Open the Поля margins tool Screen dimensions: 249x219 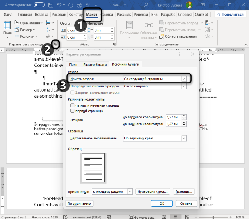tap(7, 28)
